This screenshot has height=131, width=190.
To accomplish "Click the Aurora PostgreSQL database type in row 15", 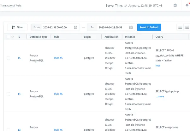I will tap(37, 58).
